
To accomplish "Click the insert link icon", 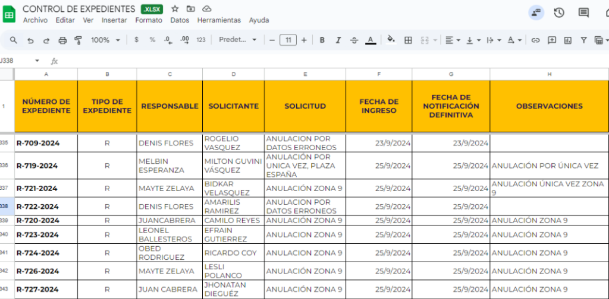I will [x=535, y=40].
